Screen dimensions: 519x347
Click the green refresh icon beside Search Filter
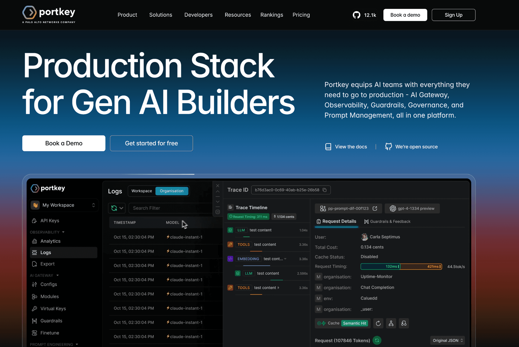coord(114,208)
